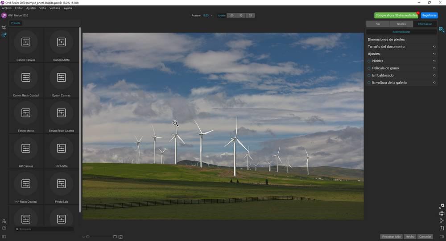
Task: Toggle the right panel visibility icon
Action: (442, 237)
